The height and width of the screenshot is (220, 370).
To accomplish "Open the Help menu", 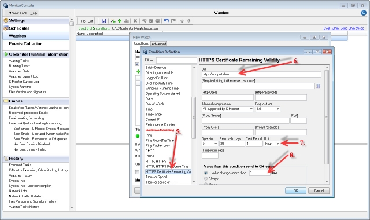I will (x=34, y=13).
